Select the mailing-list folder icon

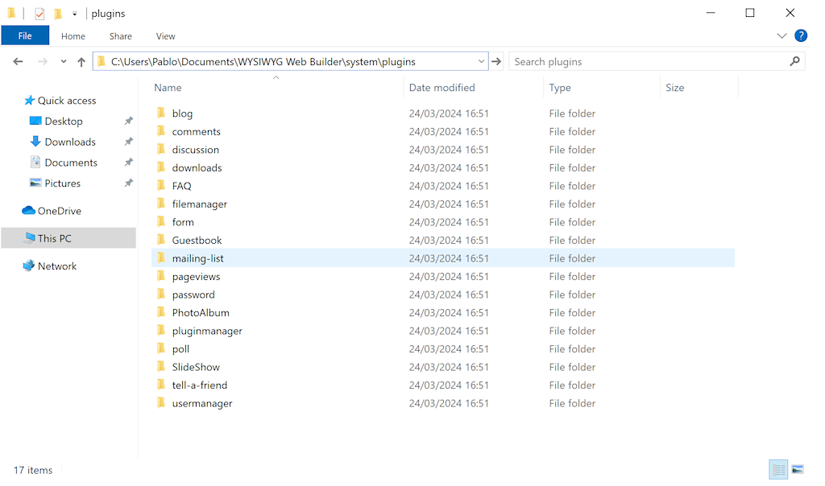click(161, 258)
